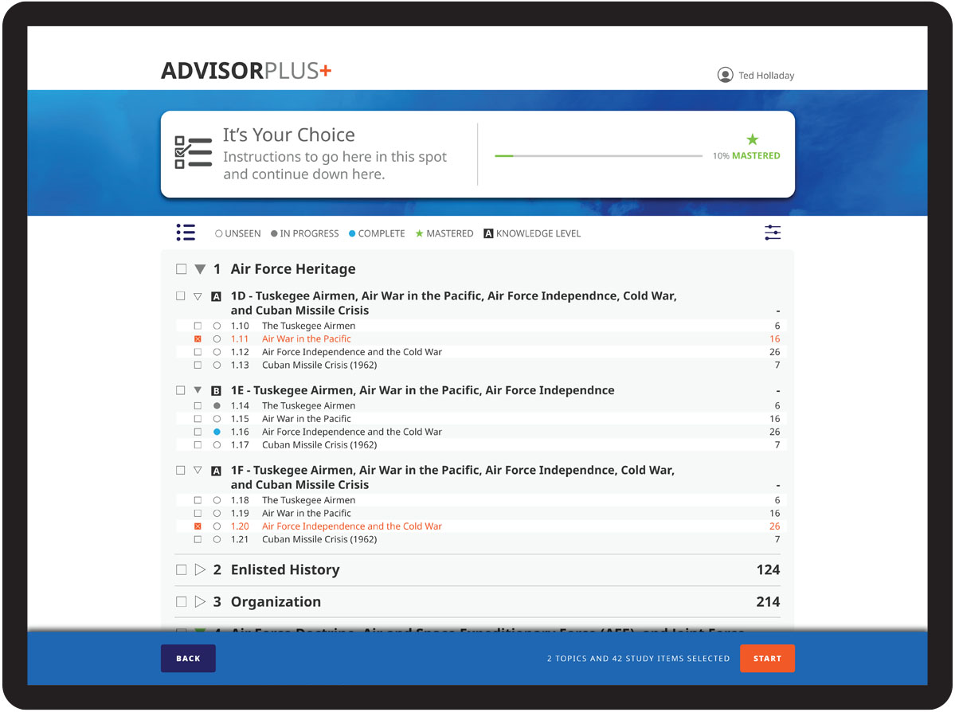Click the checklist icon in banner

click(x=193, y=152)
